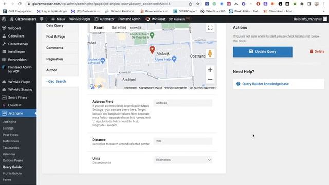Open Gereedschap in the sidebar
The image size is (329, 185).
[x=19, y=44]
